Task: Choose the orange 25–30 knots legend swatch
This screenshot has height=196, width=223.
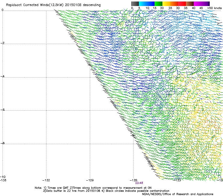Action: [174, 4]
